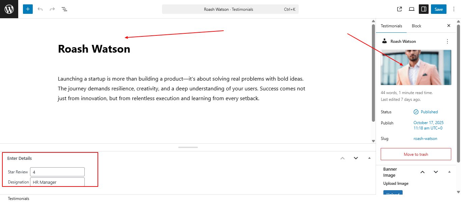Open the device preview laptop icon
461x202 pixels.
click(411, 9)
